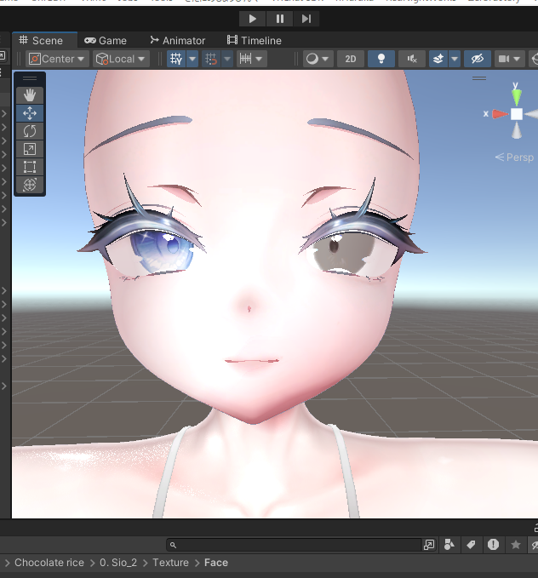This screenshot has height=578, width=538.
Task: Open snap increment settings icon
Action: click(x=245, y=59)
